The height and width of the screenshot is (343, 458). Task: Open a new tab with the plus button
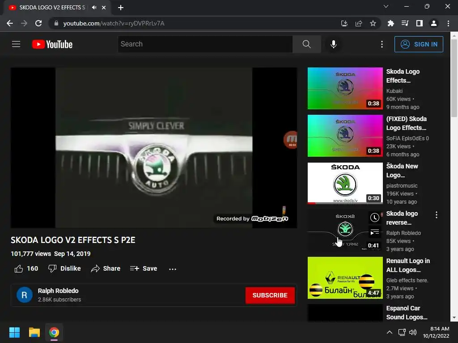click(x=121, y=8)
